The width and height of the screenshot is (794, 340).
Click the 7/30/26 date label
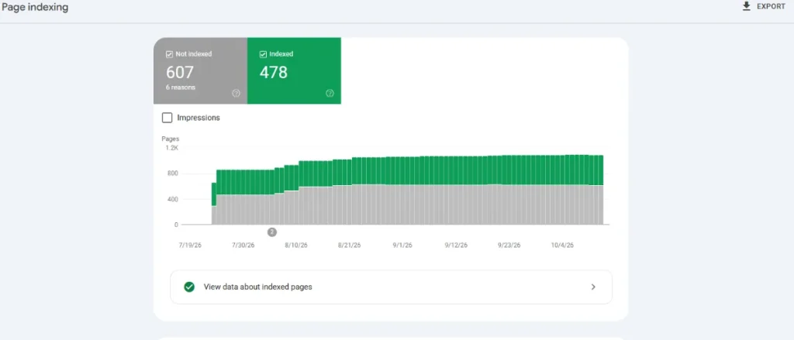[x=243, y=246]
